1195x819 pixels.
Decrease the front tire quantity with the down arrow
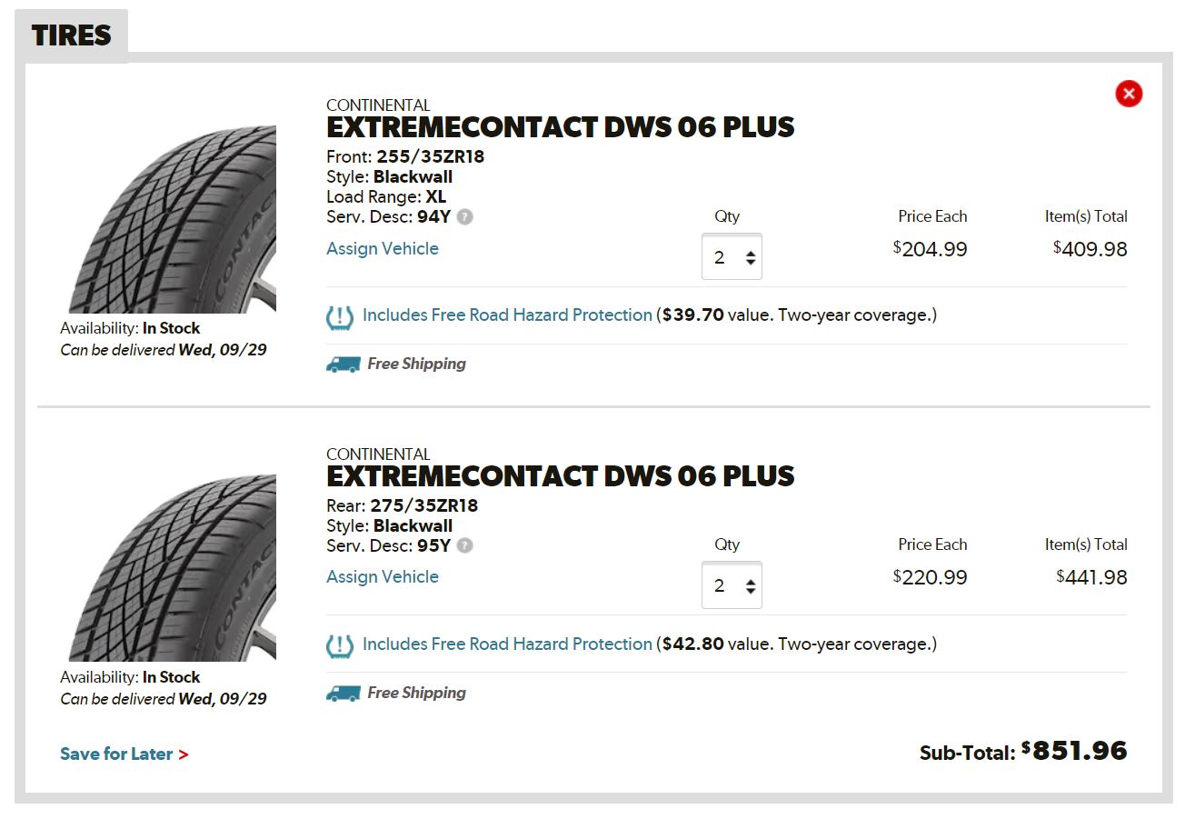click(x=751, y=263)
